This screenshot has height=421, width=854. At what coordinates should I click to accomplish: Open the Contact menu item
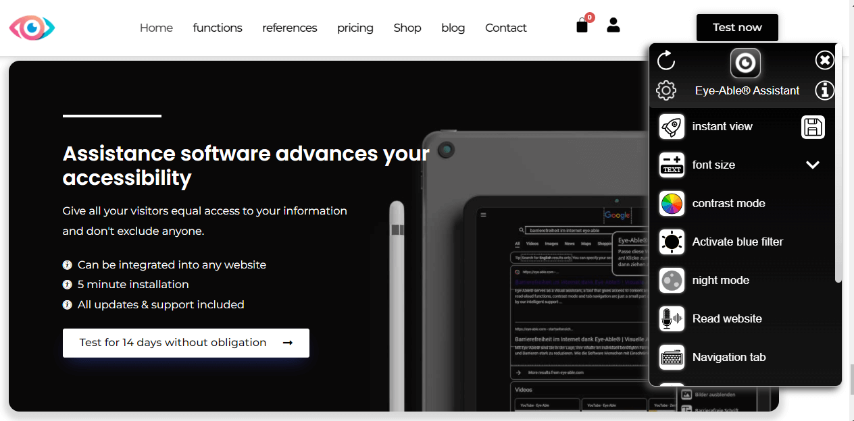point(506,28)
